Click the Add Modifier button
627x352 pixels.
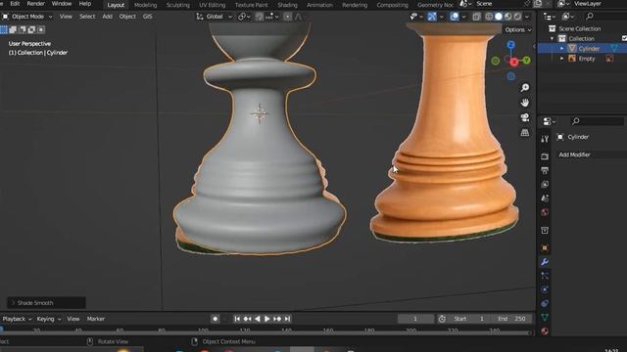[591, 154]
